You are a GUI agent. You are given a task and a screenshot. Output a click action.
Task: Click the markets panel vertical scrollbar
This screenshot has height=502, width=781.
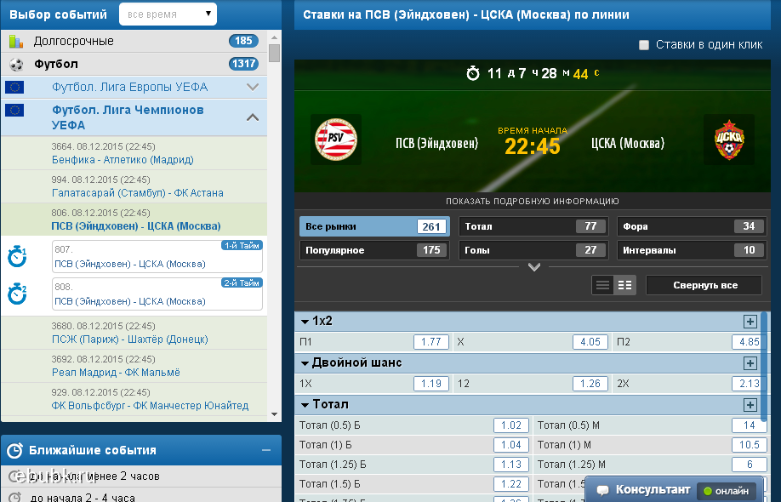point(764,366)
